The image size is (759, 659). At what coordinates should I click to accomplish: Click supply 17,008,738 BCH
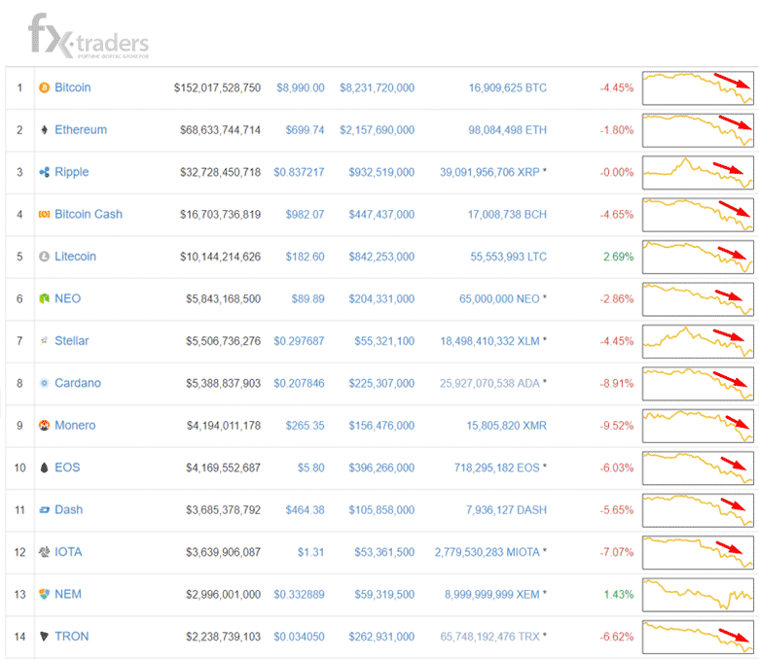pyautogui.click(x=507, y=214)
